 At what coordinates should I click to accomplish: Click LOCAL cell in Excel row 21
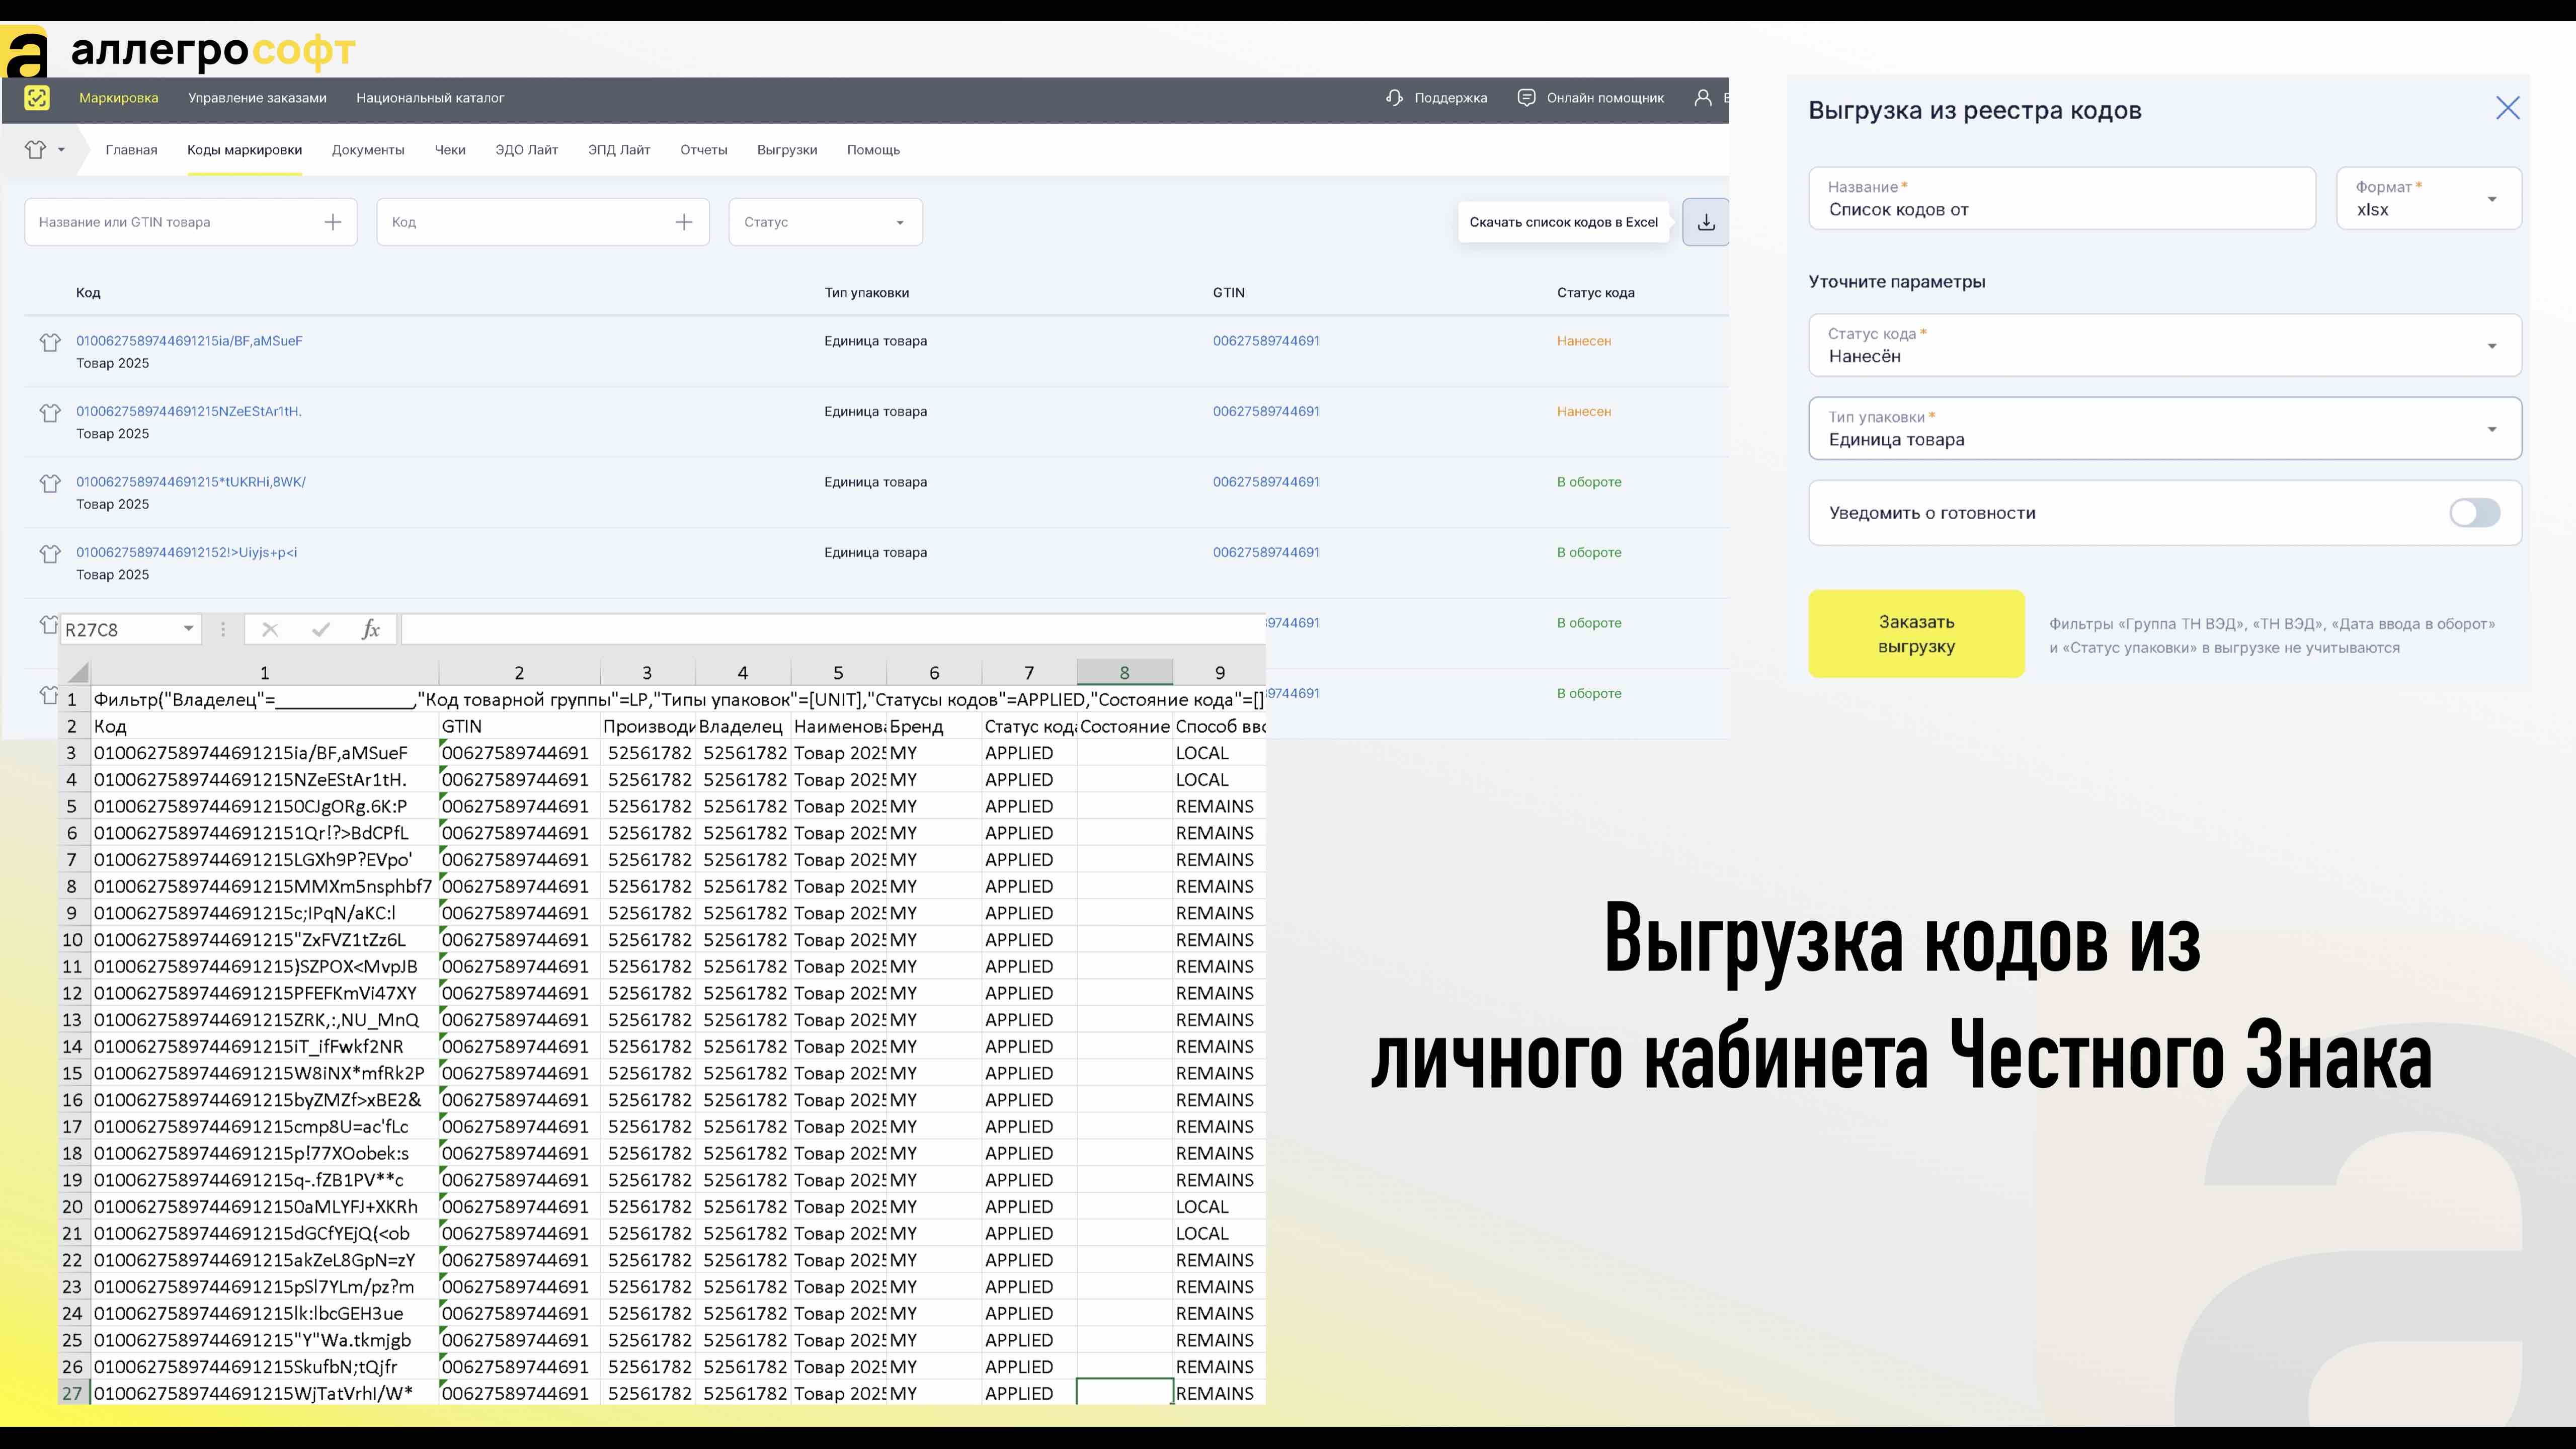pos(1219,1233)
